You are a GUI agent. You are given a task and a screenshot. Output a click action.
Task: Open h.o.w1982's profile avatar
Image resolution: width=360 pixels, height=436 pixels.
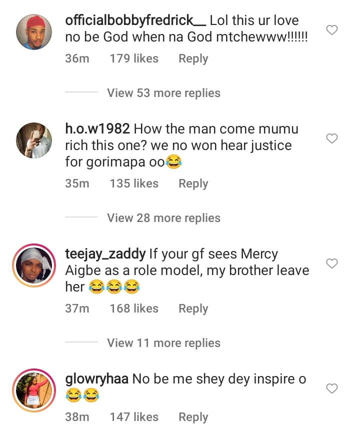coord(33,141)
